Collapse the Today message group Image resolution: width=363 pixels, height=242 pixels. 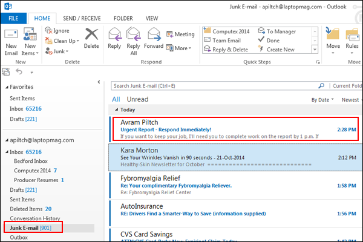tap(117, 110)
